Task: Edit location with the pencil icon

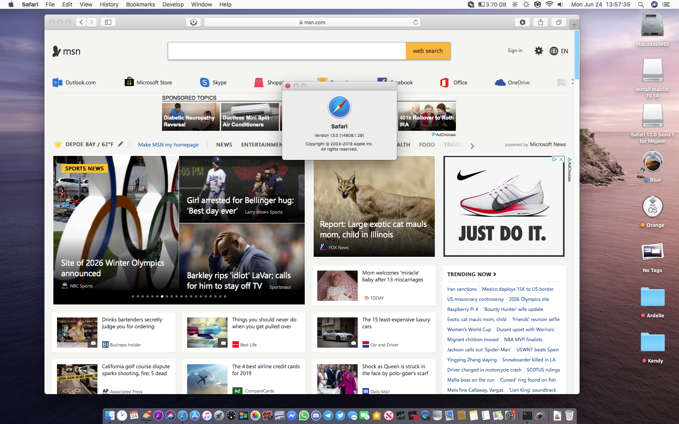Action: click(120, 144)
